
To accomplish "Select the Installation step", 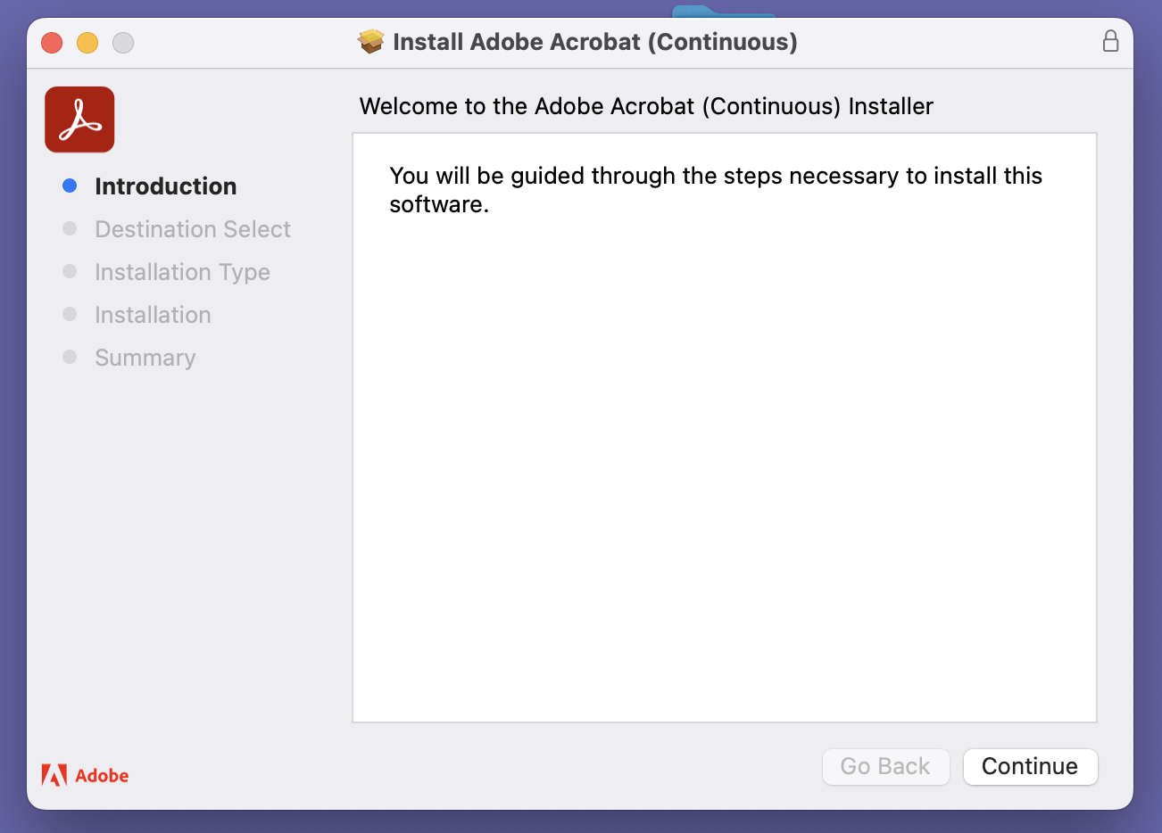I will coord(153,314).
